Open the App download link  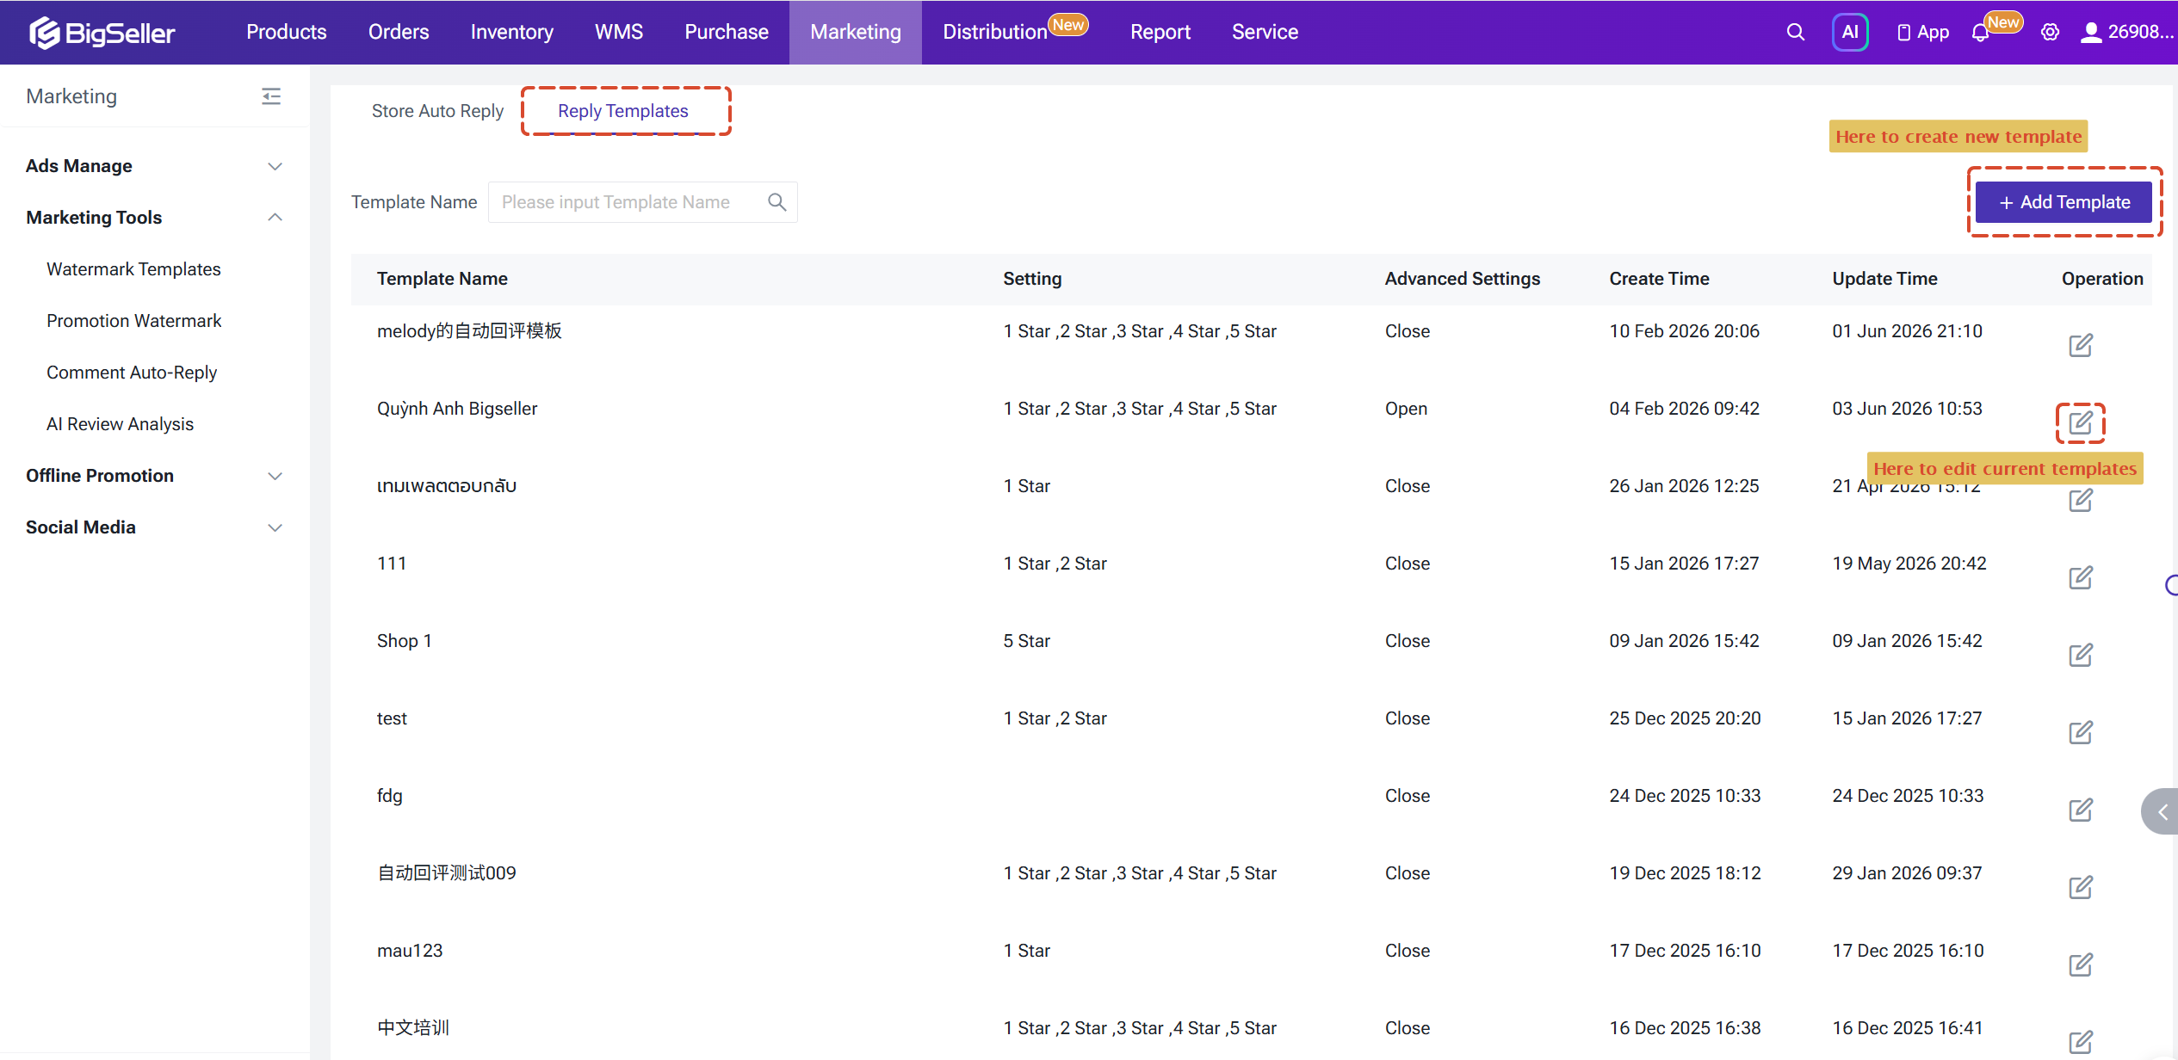click(1923, 33)
